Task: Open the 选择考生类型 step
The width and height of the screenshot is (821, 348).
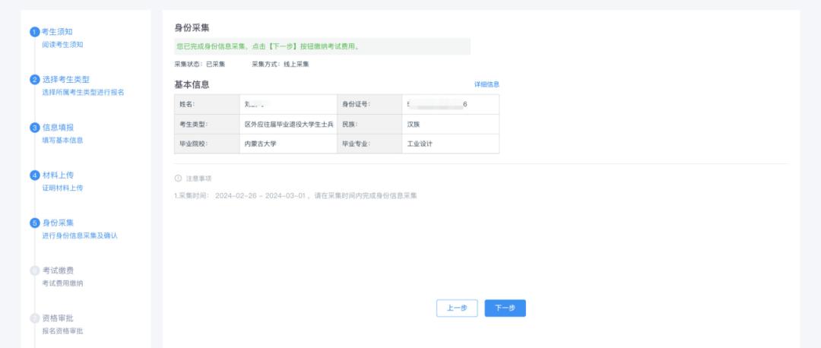Action: (66, 80)
